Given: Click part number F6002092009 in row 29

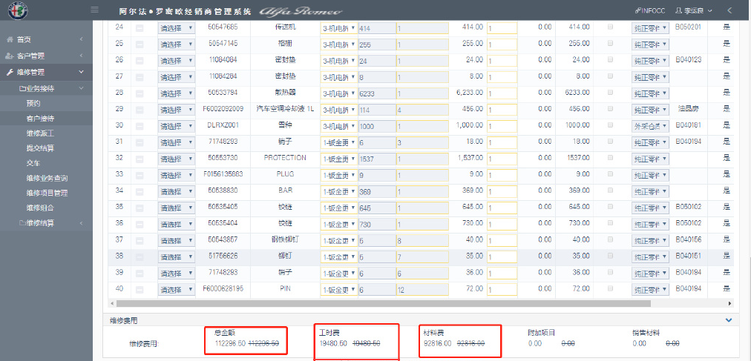Looking at the screenshot, I should pos(223,108).
